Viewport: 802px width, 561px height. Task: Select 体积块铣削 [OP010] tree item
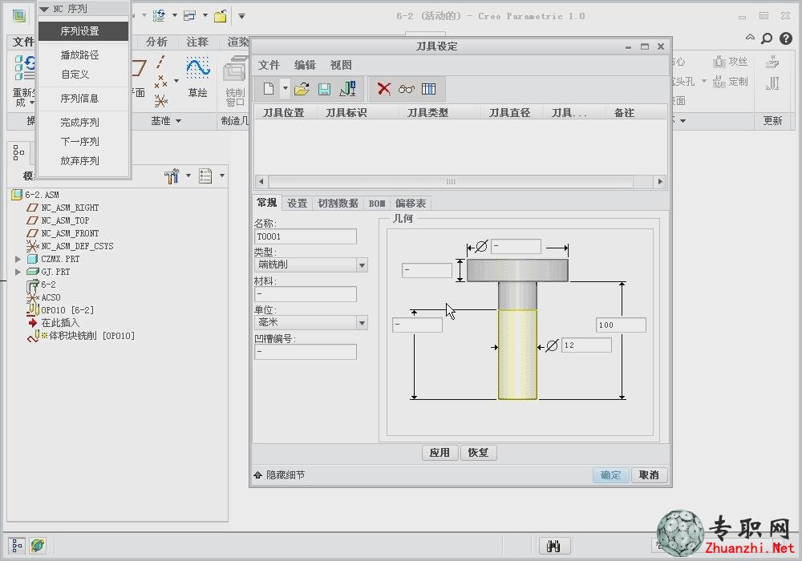81,336
